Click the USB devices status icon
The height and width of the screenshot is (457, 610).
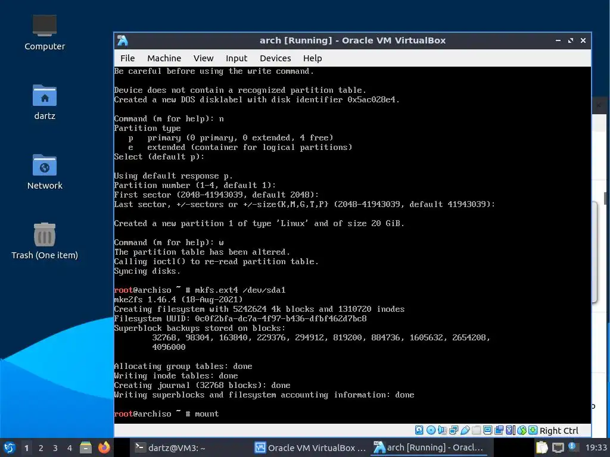[465, 430]
